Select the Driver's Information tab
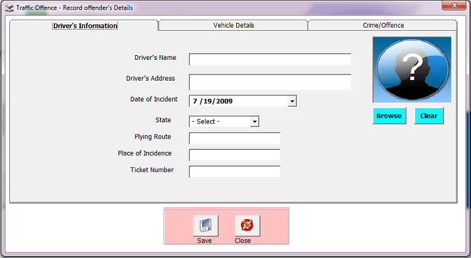 click(85, 26)
